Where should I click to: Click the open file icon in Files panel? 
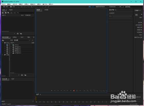click(3, 13)
